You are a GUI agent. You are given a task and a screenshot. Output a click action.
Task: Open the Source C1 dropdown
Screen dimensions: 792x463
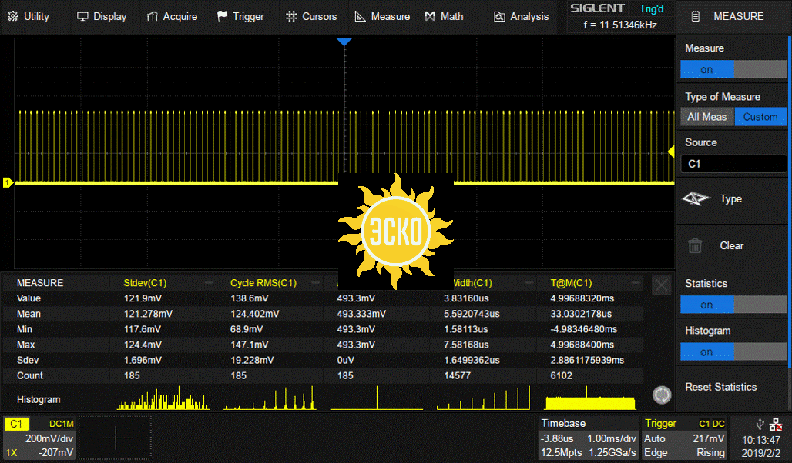click(x=733, y=164)
